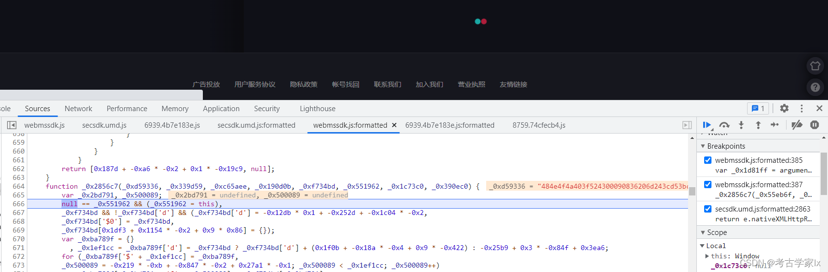Click the 联系我们 footer link

click(x=388, y=84)
